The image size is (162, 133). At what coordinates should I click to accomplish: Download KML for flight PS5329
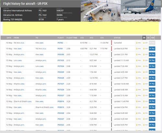138,72
